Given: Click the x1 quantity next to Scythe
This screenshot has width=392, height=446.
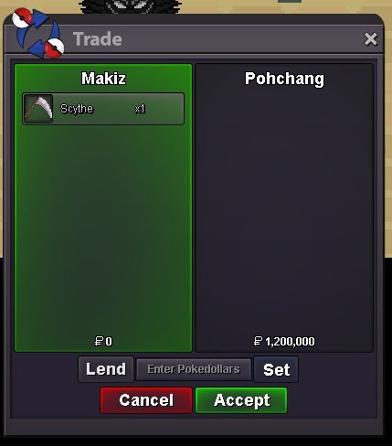Looking at the screenshot, I should click(x=140, y=109).
